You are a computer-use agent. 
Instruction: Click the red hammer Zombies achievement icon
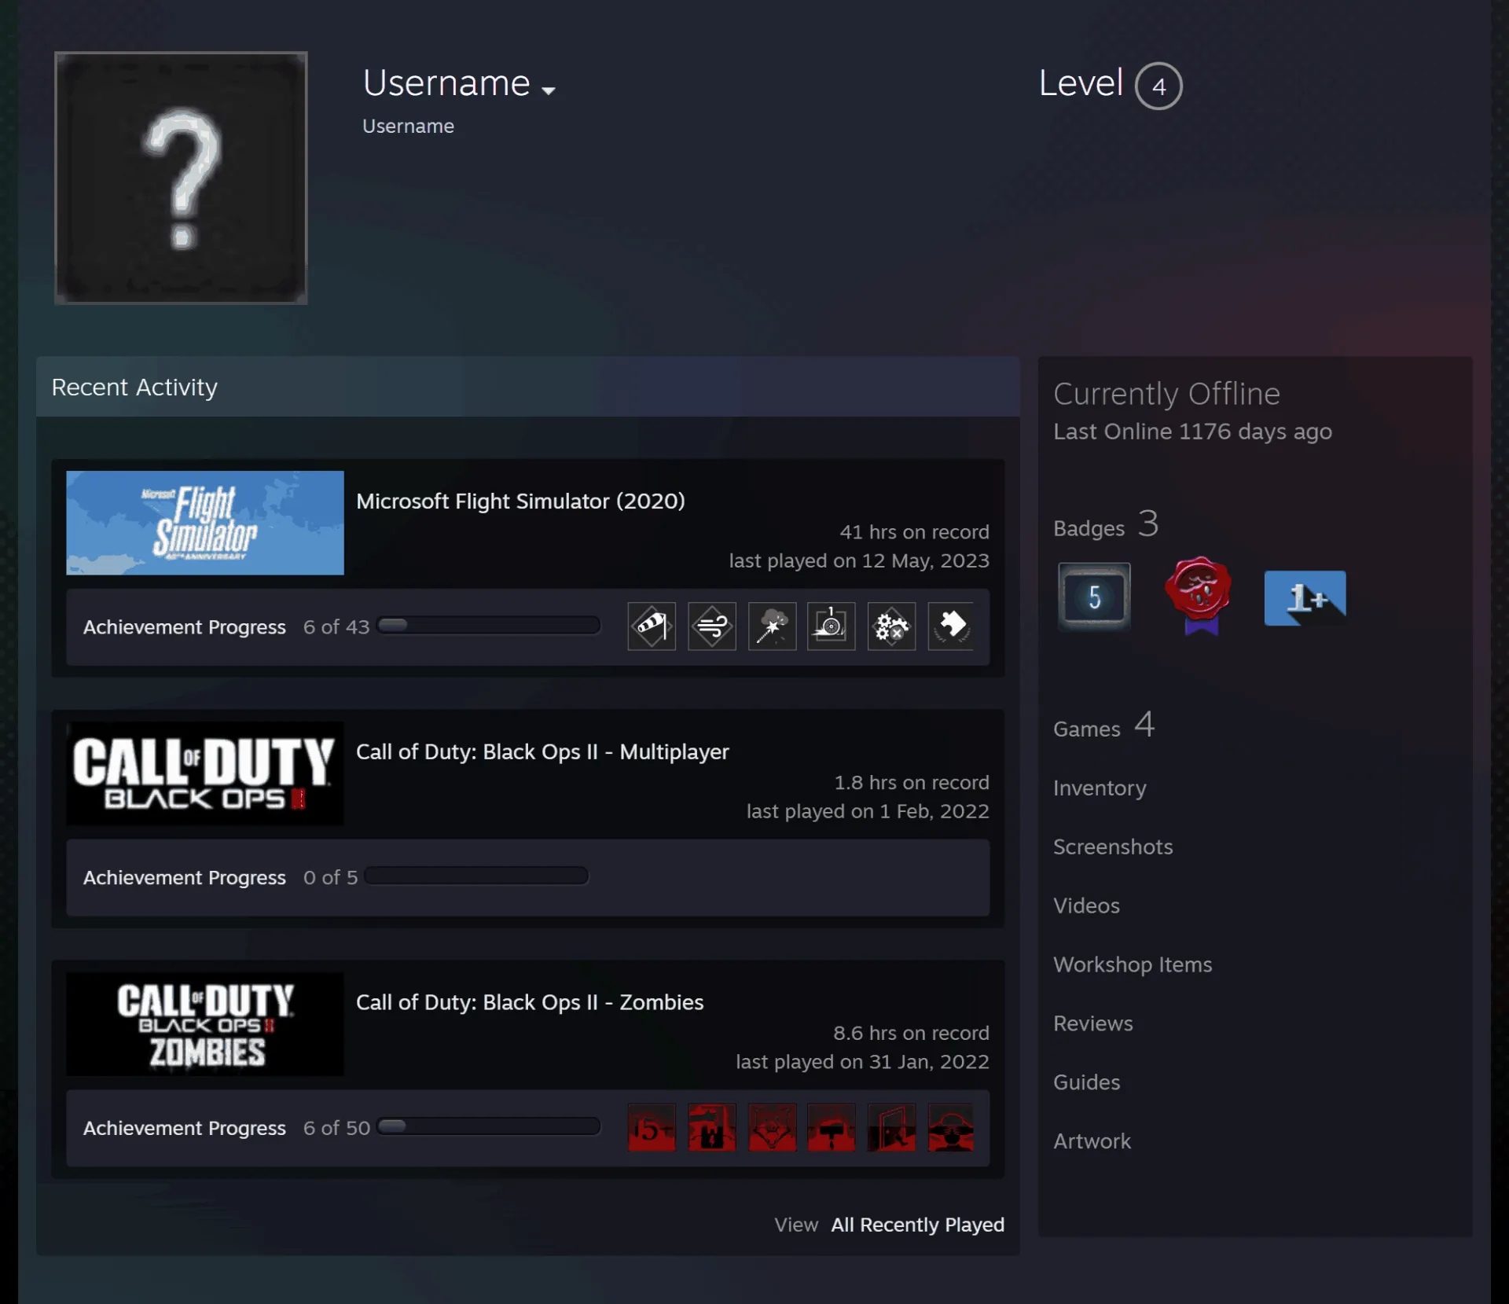pos(832,1128)
